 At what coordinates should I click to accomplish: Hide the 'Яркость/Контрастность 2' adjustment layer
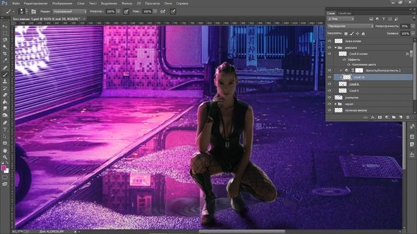point(330,71)
